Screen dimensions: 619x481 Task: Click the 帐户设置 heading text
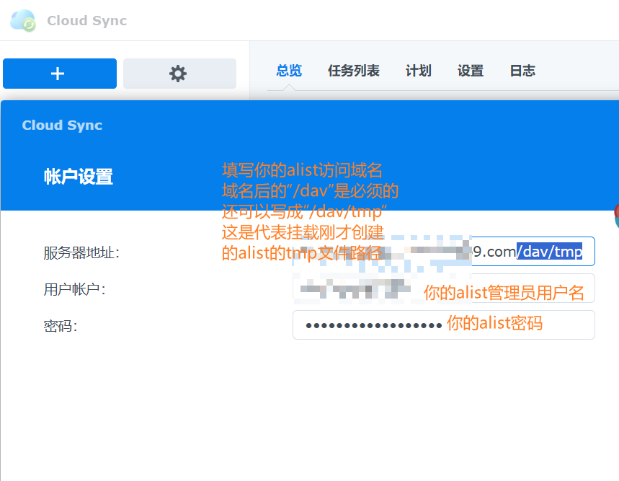(x=78, y=177)
